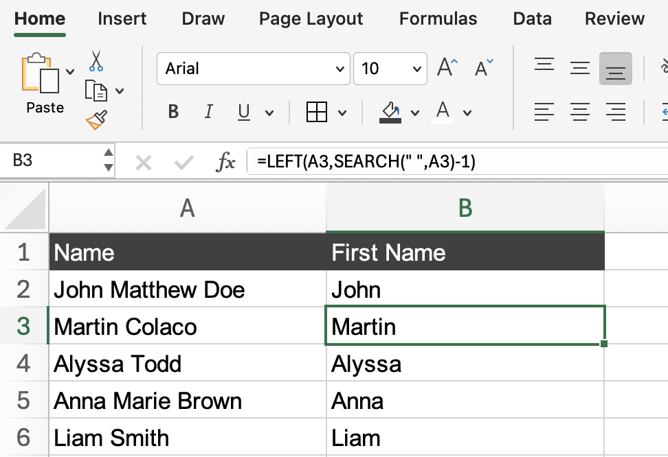The height and width of the screenshot is (457, 668).
Task: Click the Insert Function fx icon
Action: tap(225, 162)
